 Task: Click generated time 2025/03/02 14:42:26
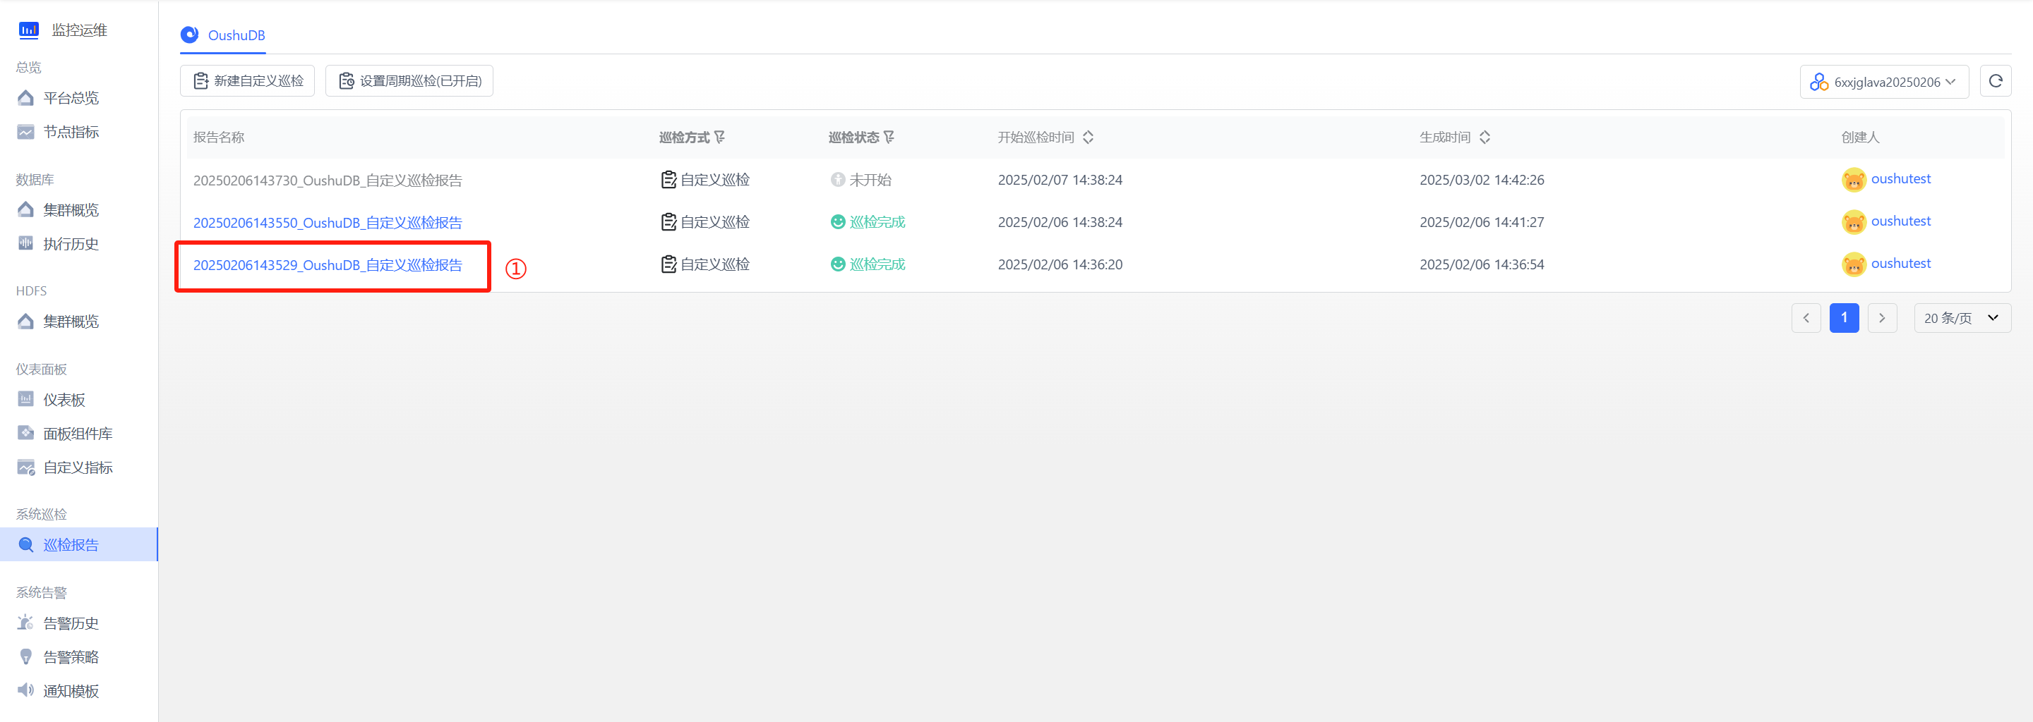pyautogui.click(x=1482, y=180)
